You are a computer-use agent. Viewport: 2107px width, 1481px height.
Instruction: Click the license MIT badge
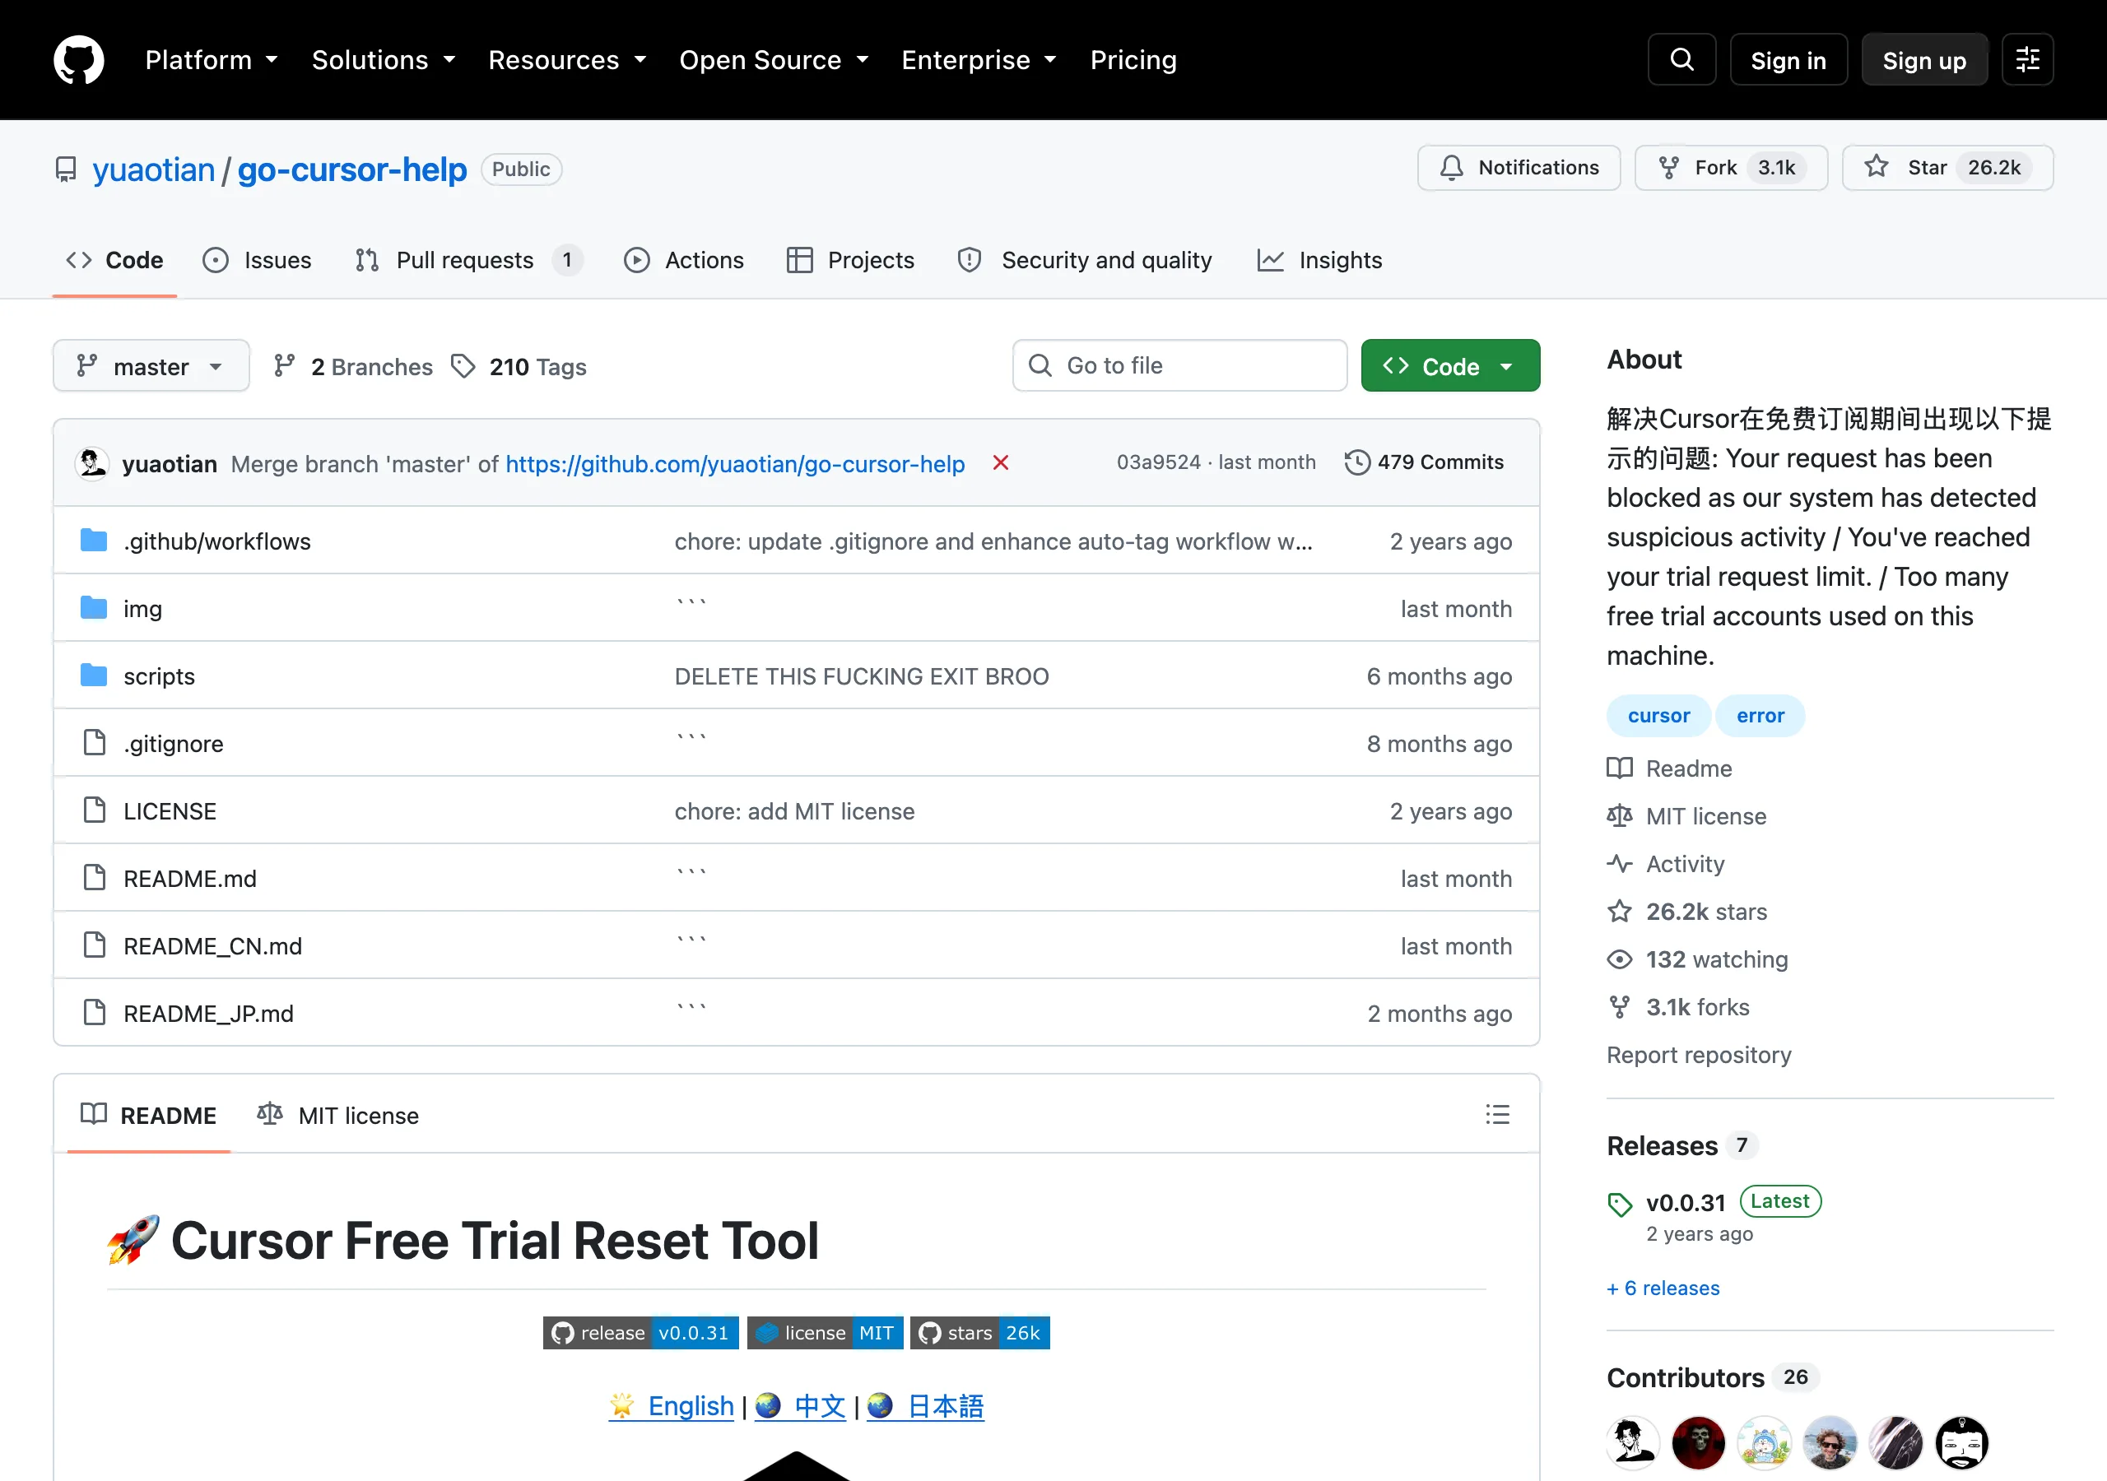click(825, 1332)
